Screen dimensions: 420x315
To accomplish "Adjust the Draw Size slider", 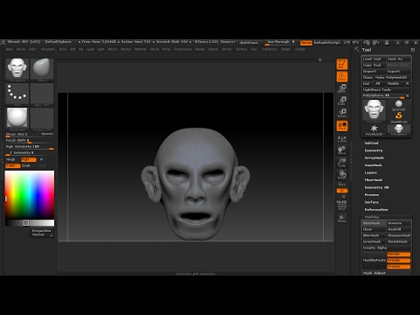I will pyautogui.click(x=30, y=135).
